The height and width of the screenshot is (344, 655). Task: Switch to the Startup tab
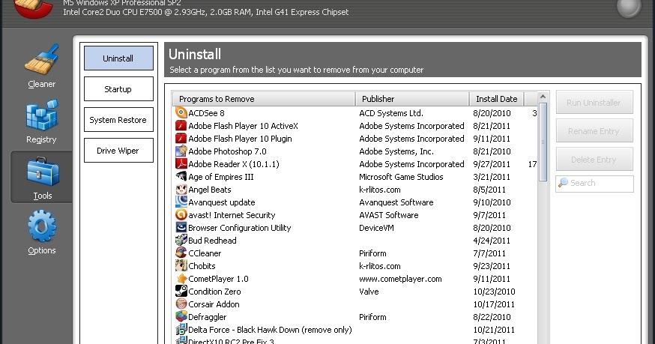tap(118, 89)
